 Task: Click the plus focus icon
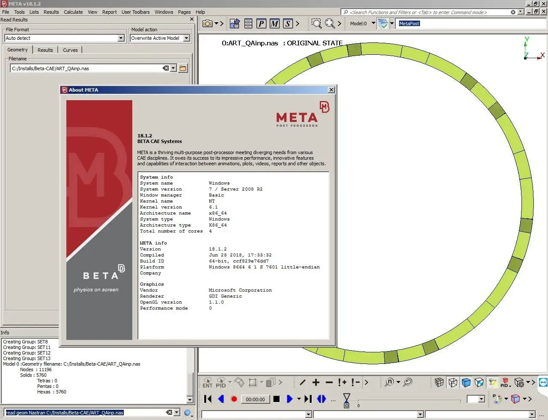[x=316, y=382]
